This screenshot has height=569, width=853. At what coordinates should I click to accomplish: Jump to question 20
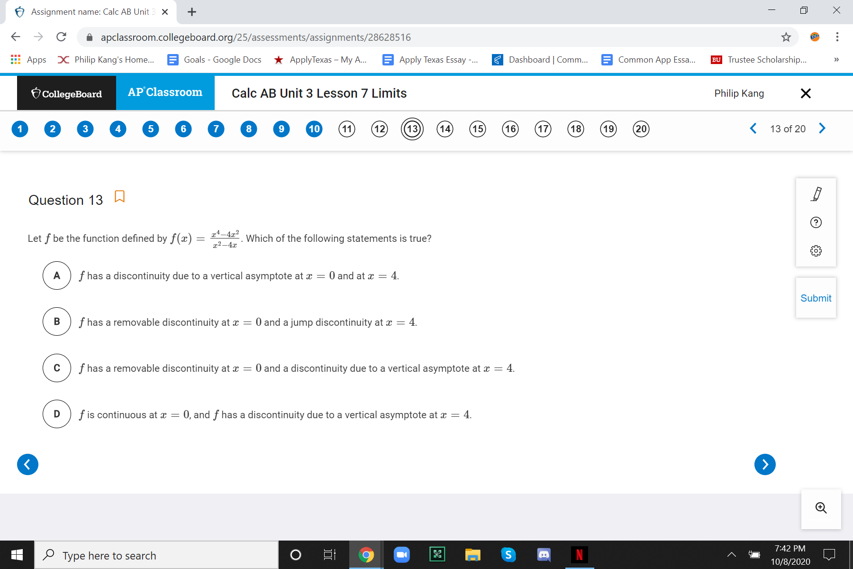point(641,128)
